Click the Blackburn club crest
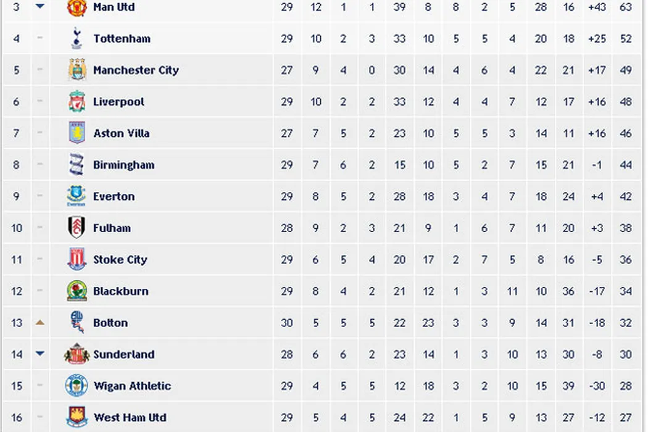This screenshot has width=648, height=432. (x=77, y=291)
